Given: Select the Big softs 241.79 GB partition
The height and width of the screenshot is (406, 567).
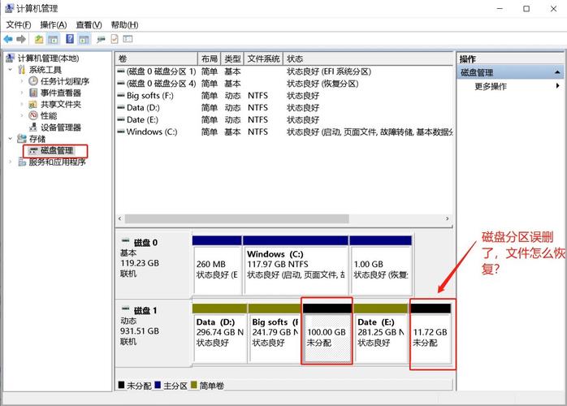Looking at the screenshot, I should [x=275, y=333].
